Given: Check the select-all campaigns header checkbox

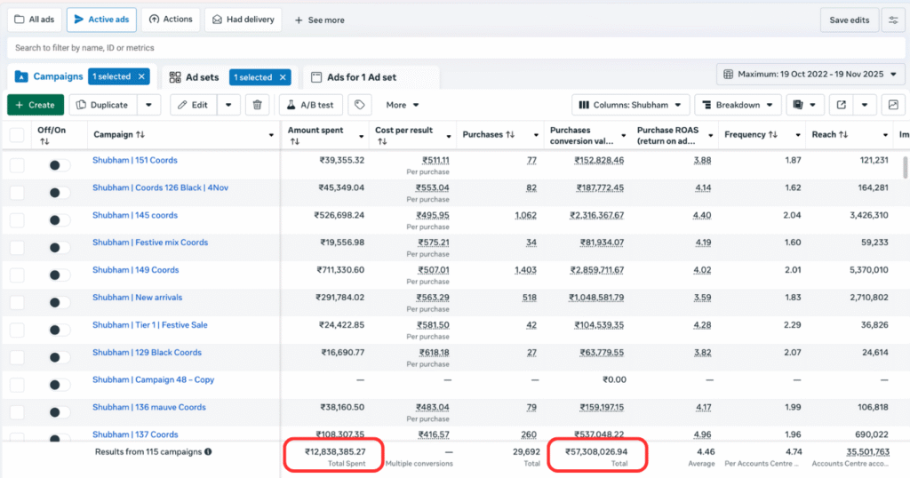Looking at the screenshot, I should (x=17, y=135).
